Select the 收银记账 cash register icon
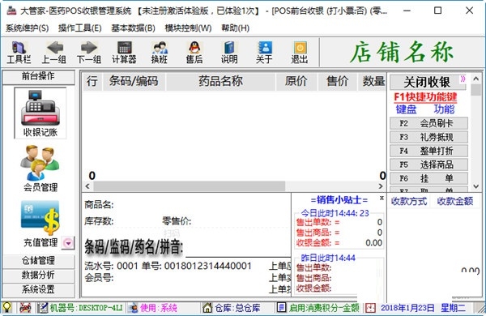 [x=40, y=113]
